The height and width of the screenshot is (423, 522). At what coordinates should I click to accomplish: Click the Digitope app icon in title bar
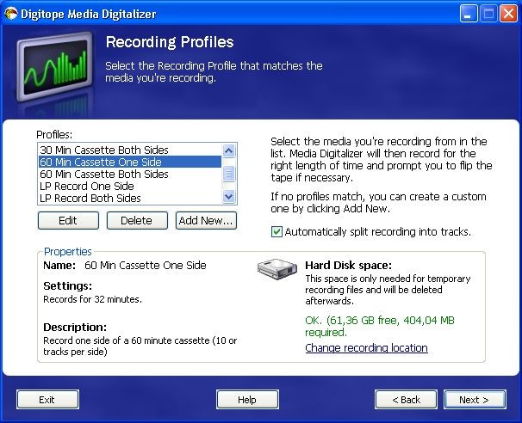[x=10, y=14]
